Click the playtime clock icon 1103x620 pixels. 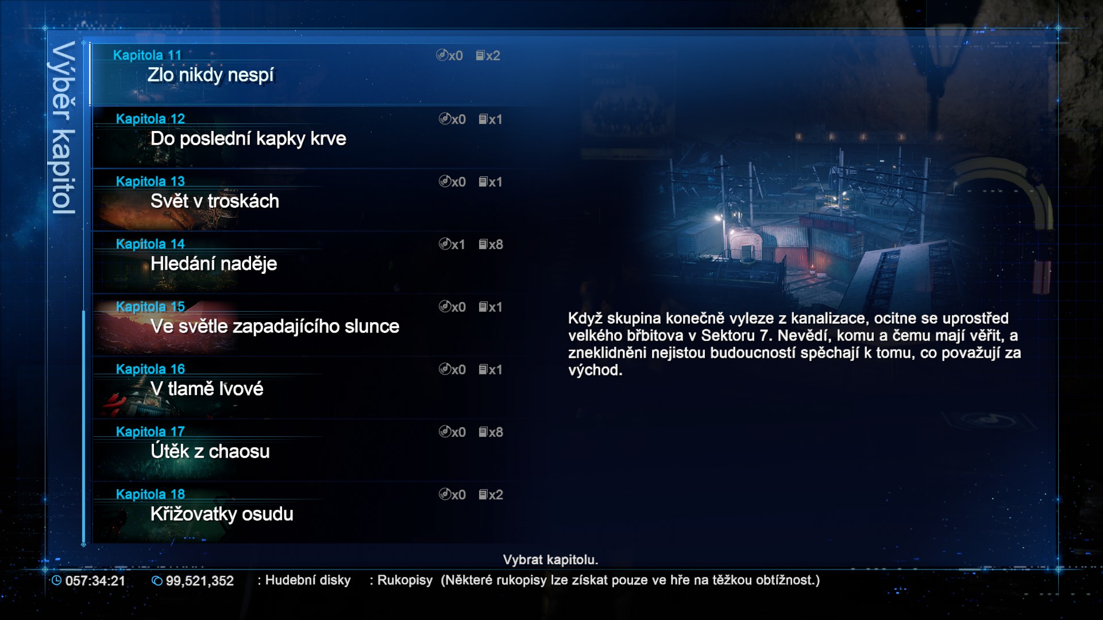[56, 580]
